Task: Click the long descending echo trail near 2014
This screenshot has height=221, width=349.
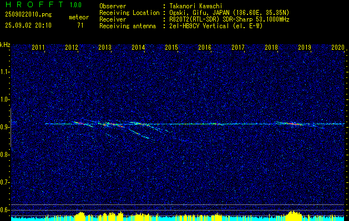Action: (139, 134)
